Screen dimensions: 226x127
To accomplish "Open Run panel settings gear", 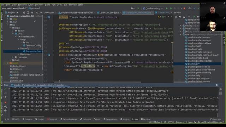I will (216, 85).
